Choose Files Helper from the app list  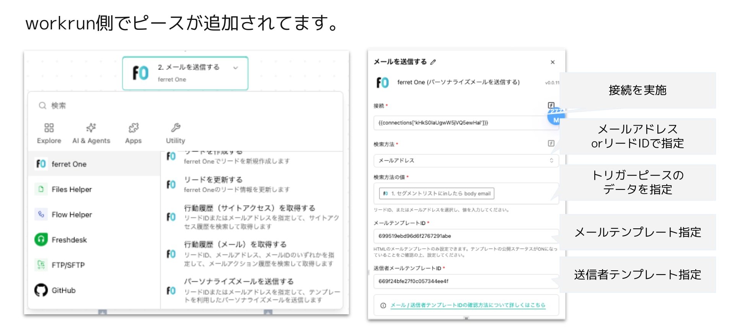pyautogui.click(x=72, y=189)
